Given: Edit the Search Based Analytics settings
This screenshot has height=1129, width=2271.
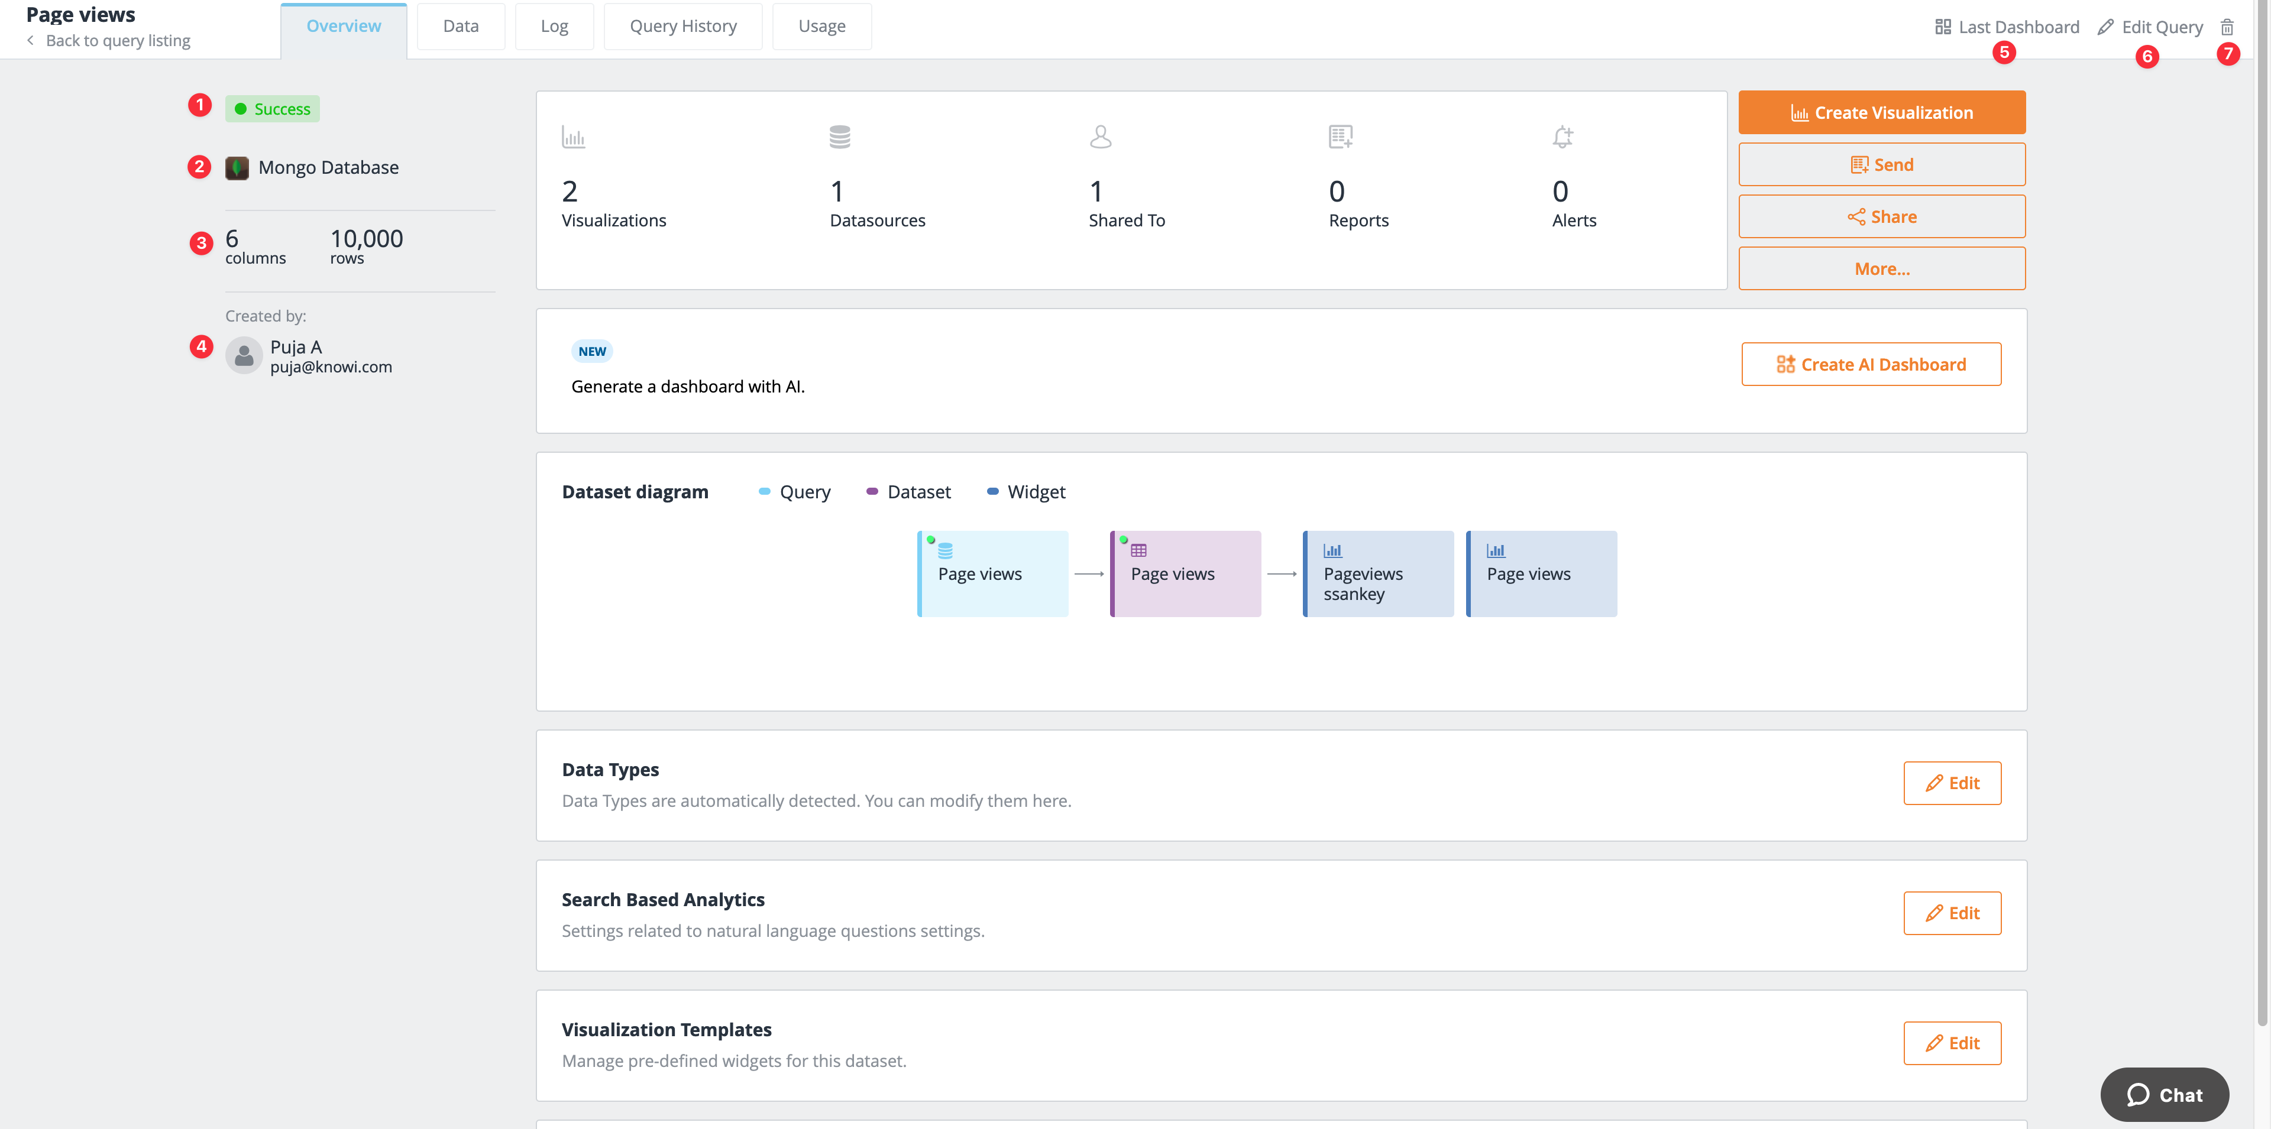Looking at the screenshot, I should [1952, 912].
